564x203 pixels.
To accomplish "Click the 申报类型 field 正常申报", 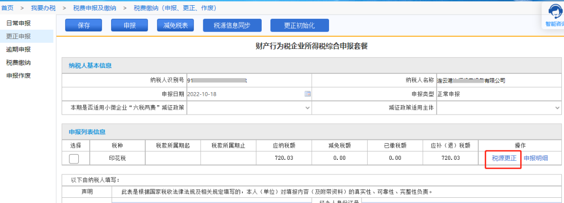I will (499, 94).
